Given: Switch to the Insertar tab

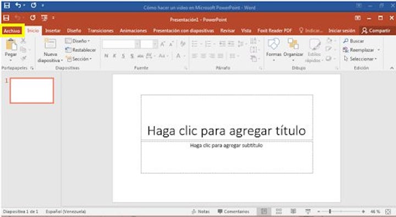Looking at the screenshot, I should 53,31.
